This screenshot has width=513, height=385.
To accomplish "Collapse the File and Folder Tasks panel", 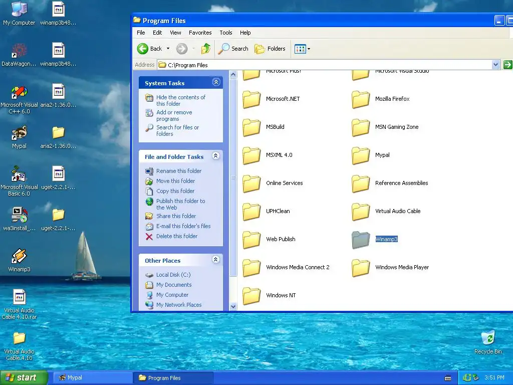I will pyautogui.click(x=216, y=156).
